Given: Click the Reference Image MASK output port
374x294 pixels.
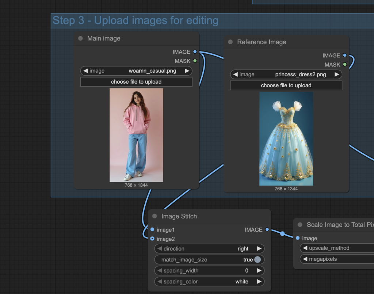Looking at the screenshot, I should point(345,65).
